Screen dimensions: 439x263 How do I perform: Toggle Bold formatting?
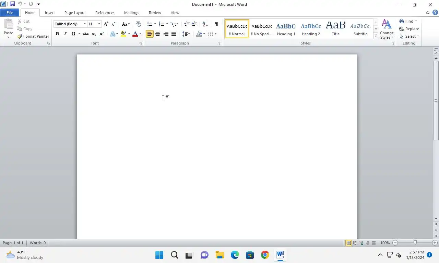pos(57,34)
